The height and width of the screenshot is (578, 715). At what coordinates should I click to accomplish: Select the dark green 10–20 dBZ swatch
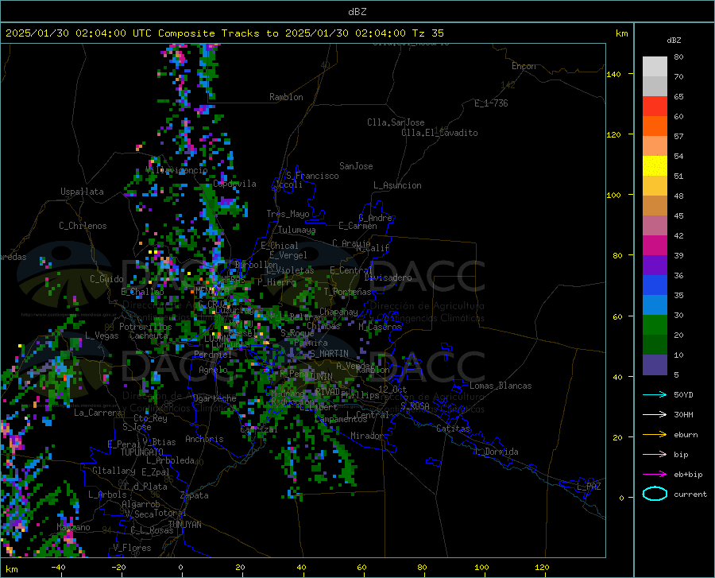tap(655, 345)
